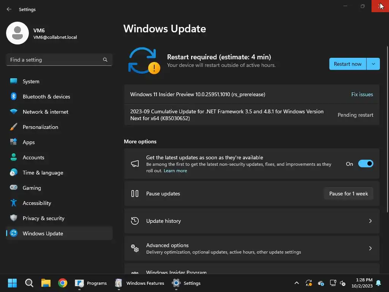The width and height of the screenshot is (389, 292).
Task: Open Google Chrome from taskbar
Action: click(63, 283)
